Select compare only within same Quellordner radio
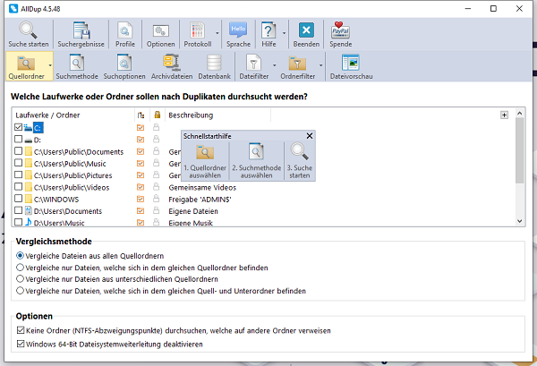The width and height of the screenshot is (537, 366). pos(21,268)
